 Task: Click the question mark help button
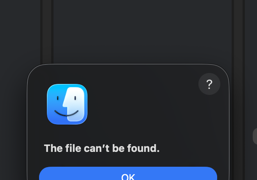click(x=209, y=84)
